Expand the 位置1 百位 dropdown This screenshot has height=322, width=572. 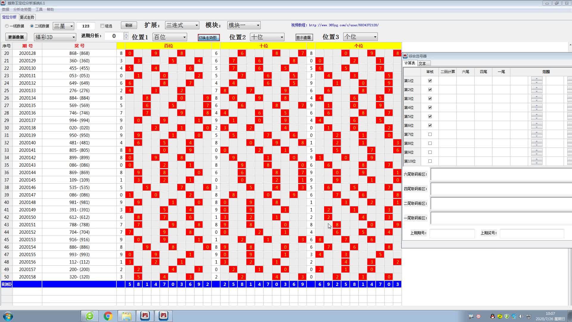click(x=170, y=37)
